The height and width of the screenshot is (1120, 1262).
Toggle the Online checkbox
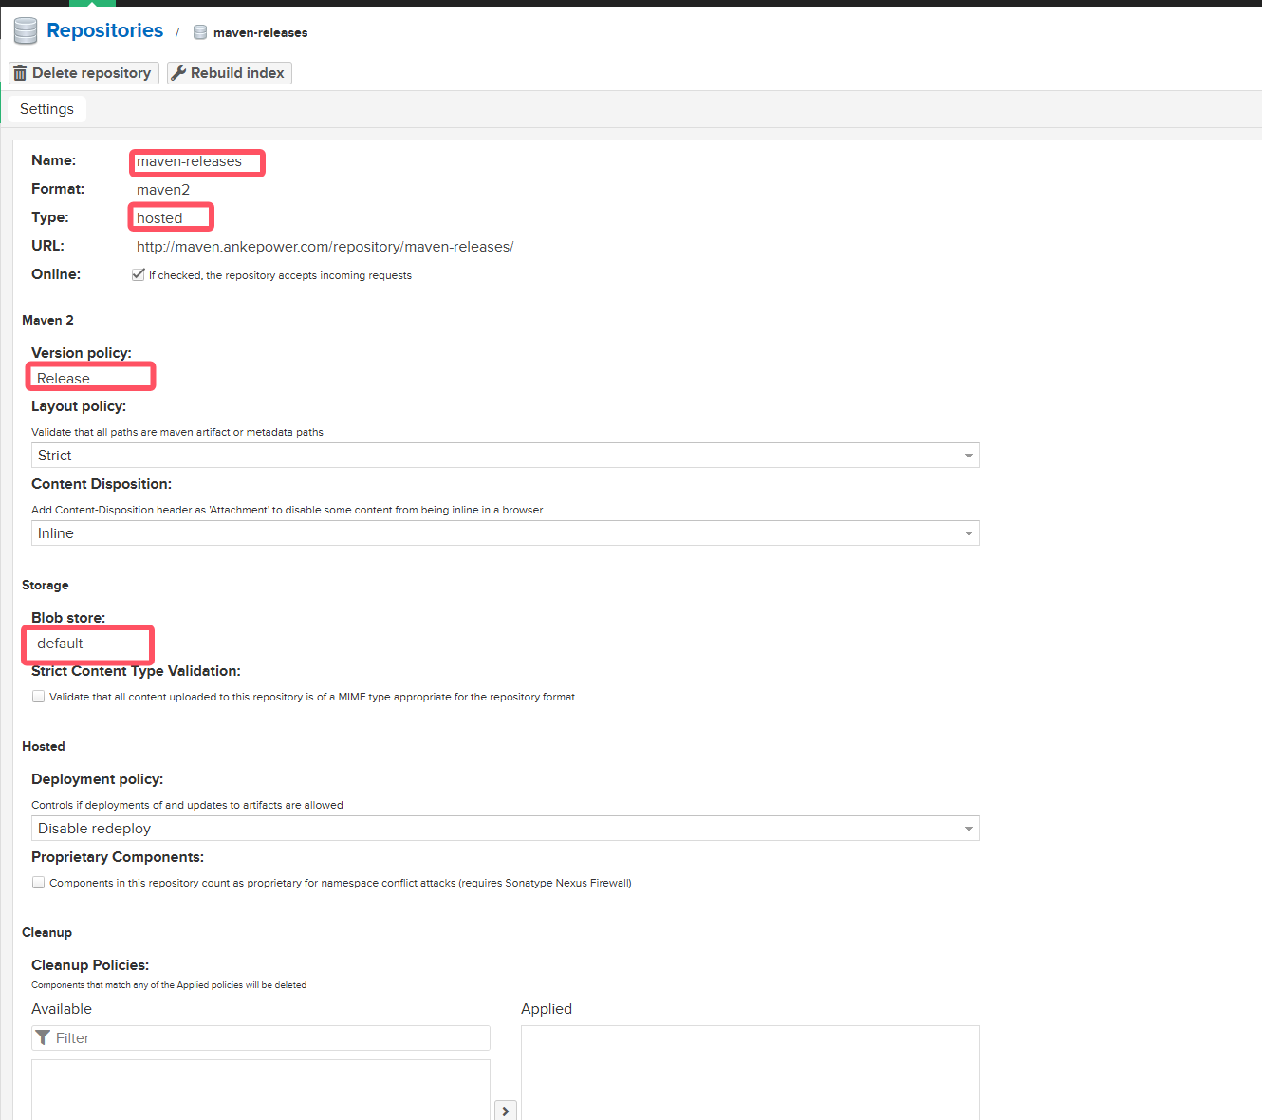[x=139, y=274]
